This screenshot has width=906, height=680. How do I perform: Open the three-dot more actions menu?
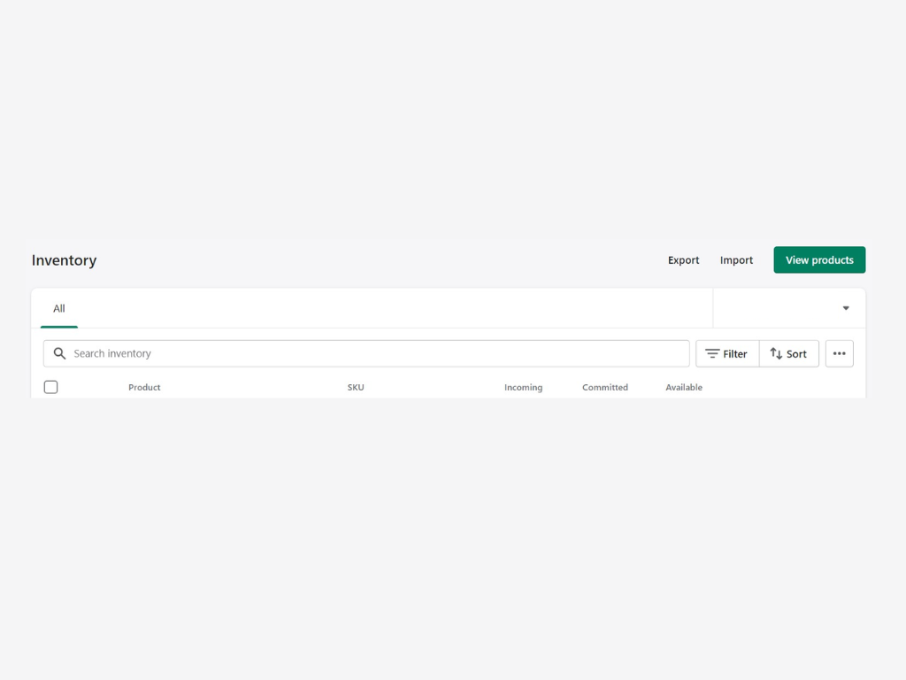(839, 353)
